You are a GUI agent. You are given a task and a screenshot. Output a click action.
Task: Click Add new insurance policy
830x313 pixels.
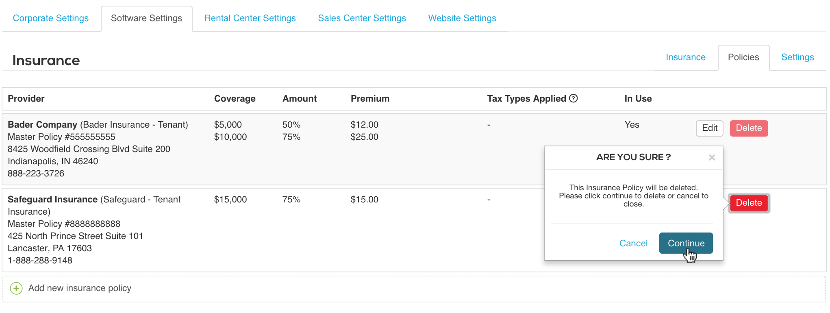coord(80,288)
